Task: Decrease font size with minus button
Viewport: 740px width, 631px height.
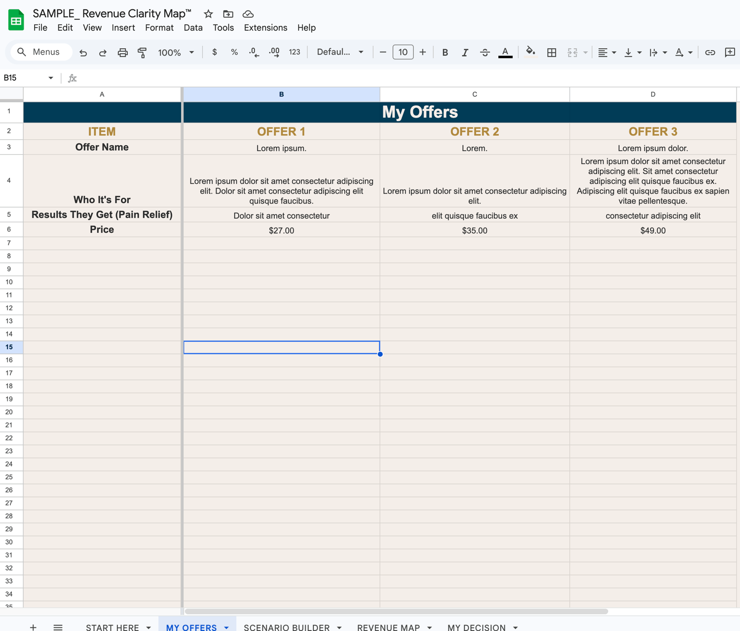Action: [x=383, y=52]
